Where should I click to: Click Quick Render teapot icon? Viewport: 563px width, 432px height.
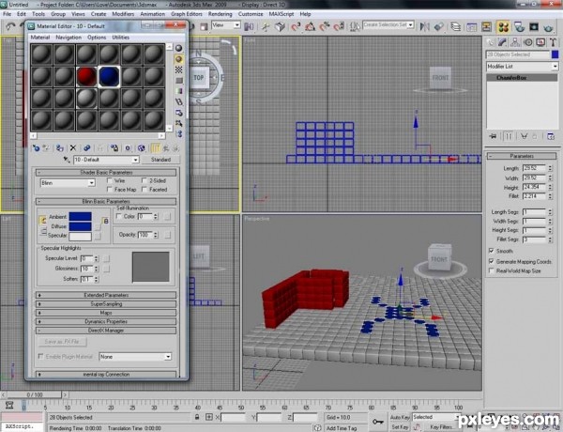coord(548,27)
